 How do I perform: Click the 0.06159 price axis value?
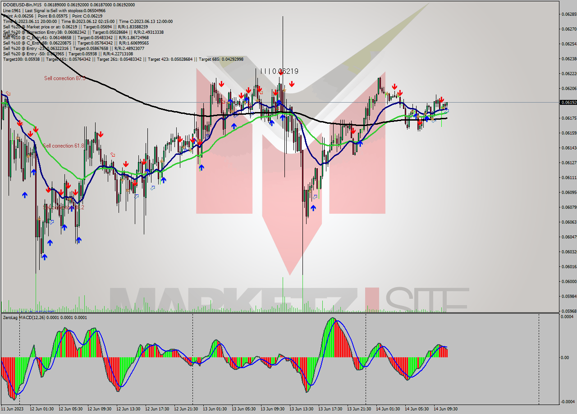coord(569,133)
